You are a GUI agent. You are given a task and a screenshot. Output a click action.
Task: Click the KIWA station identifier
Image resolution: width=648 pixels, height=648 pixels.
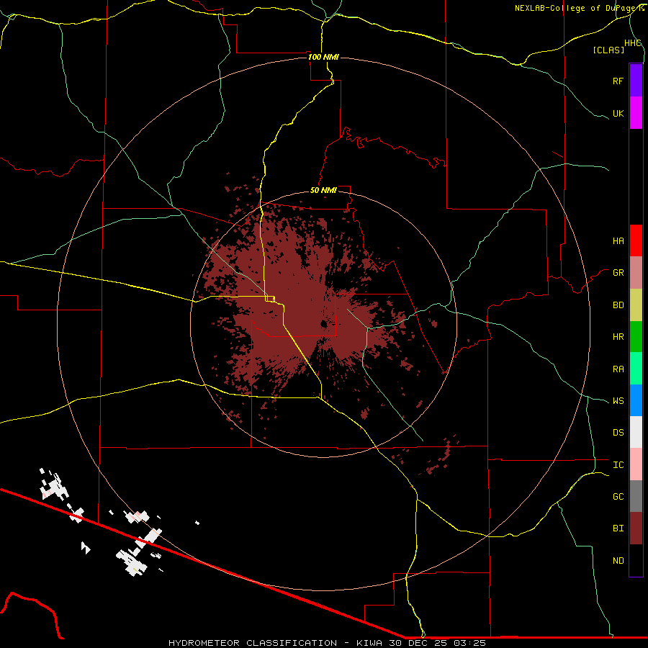click(x=369, y=643)
